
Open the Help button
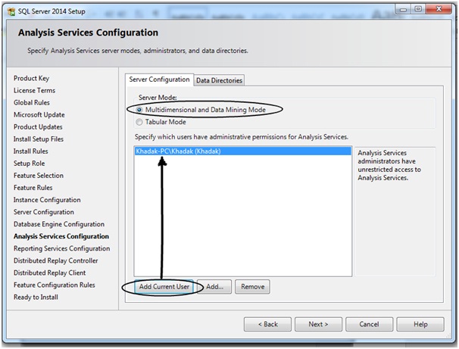coord(420,324)
